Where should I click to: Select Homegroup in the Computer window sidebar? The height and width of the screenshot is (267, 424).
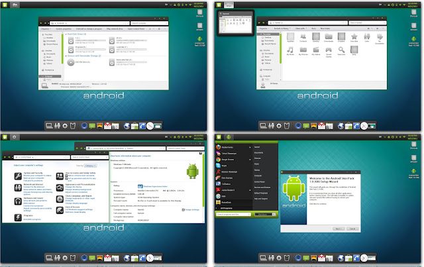pyautogui.click(x=49, y=70)
